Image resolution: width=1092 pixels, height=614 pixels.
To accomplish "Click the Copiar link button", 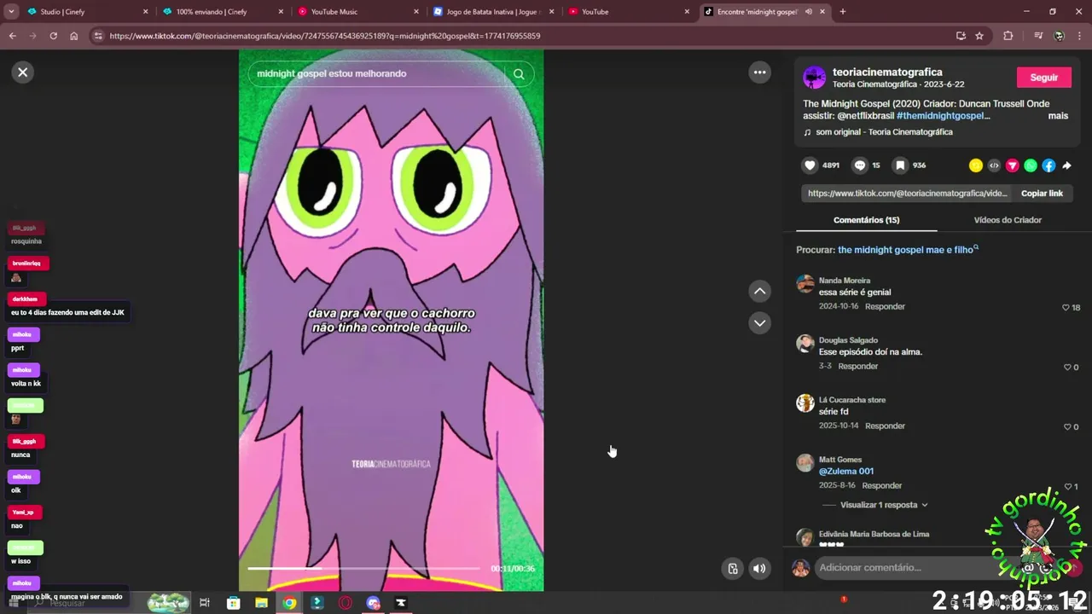I will click(x=1042, y=194).
